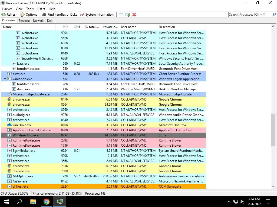277x207 pixels.
Task: Click the WinStore.App.exe process icon
Action: click(9, 135)
